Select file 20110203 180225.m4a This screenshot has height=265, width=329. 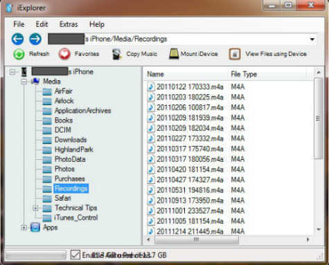[190, 97]
